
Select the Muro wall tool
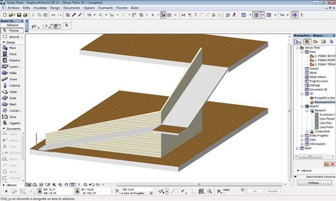coord(12,48)
